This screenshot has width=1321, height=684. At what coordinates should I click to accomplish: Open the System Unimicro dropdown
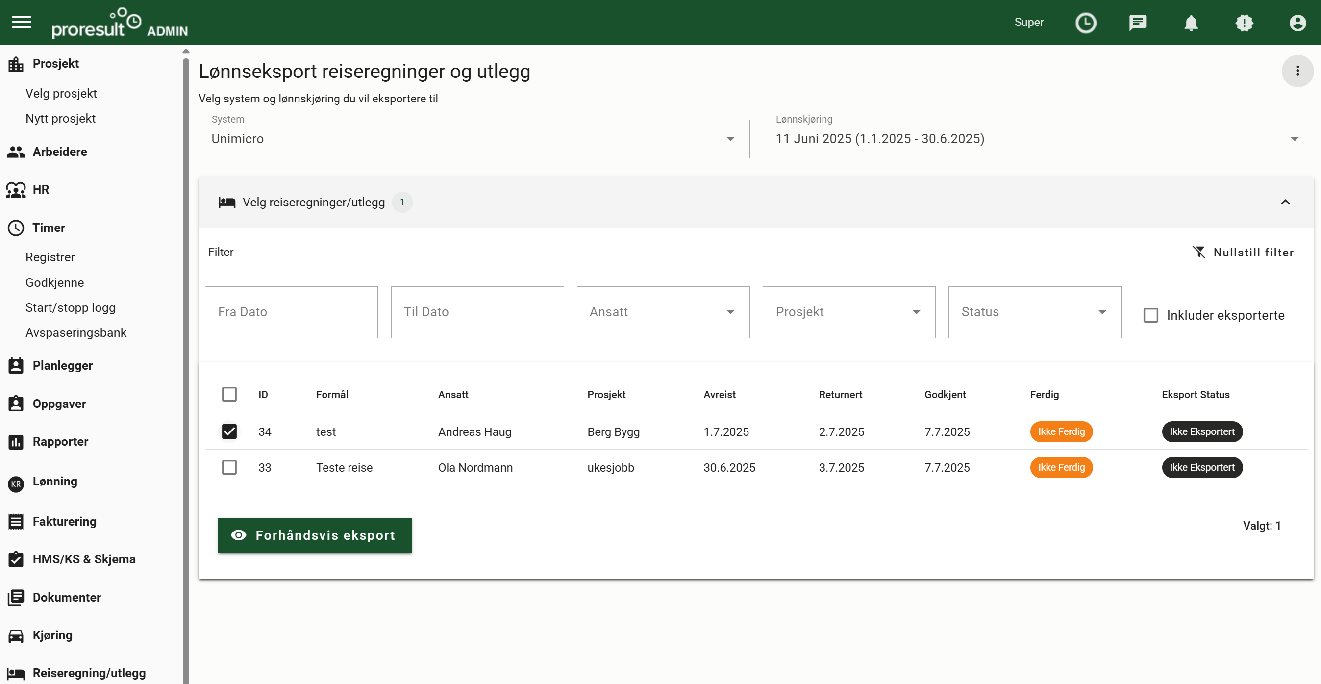coord(474,139)
